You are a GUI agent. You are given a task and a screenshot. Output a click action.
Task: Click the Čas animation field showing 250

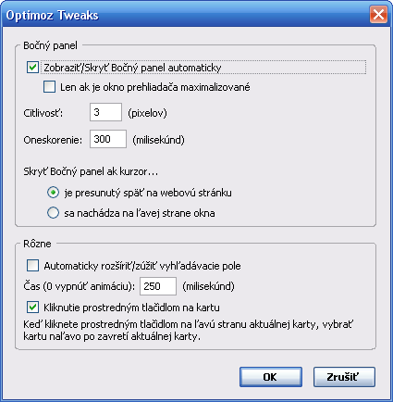click(x=158, y=286)
